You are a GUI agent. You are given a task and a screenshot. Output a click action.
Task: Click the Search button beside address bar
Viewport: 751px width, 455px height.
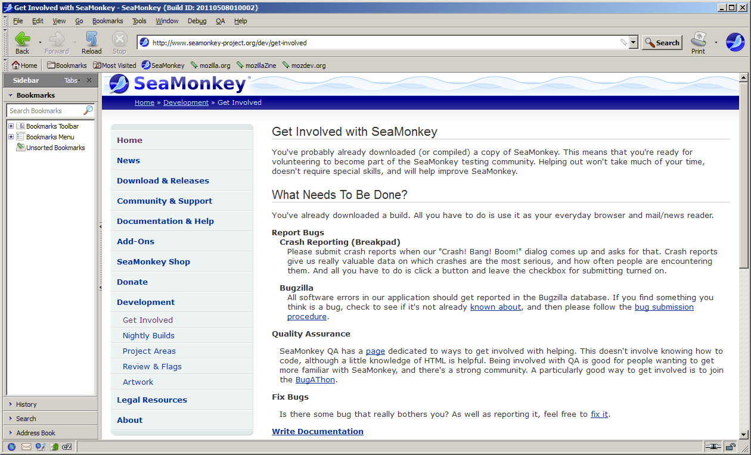click(x=662, y=43)
